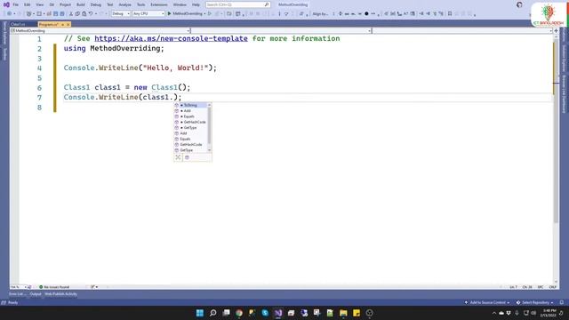The image size is (569, 320).
Task: Select the last GetType suggestion in list
Action: 190,150
